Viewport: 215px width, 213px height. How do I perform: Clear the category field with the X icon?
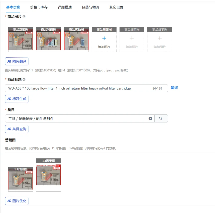pyautogui.click(x=150, y=118)
